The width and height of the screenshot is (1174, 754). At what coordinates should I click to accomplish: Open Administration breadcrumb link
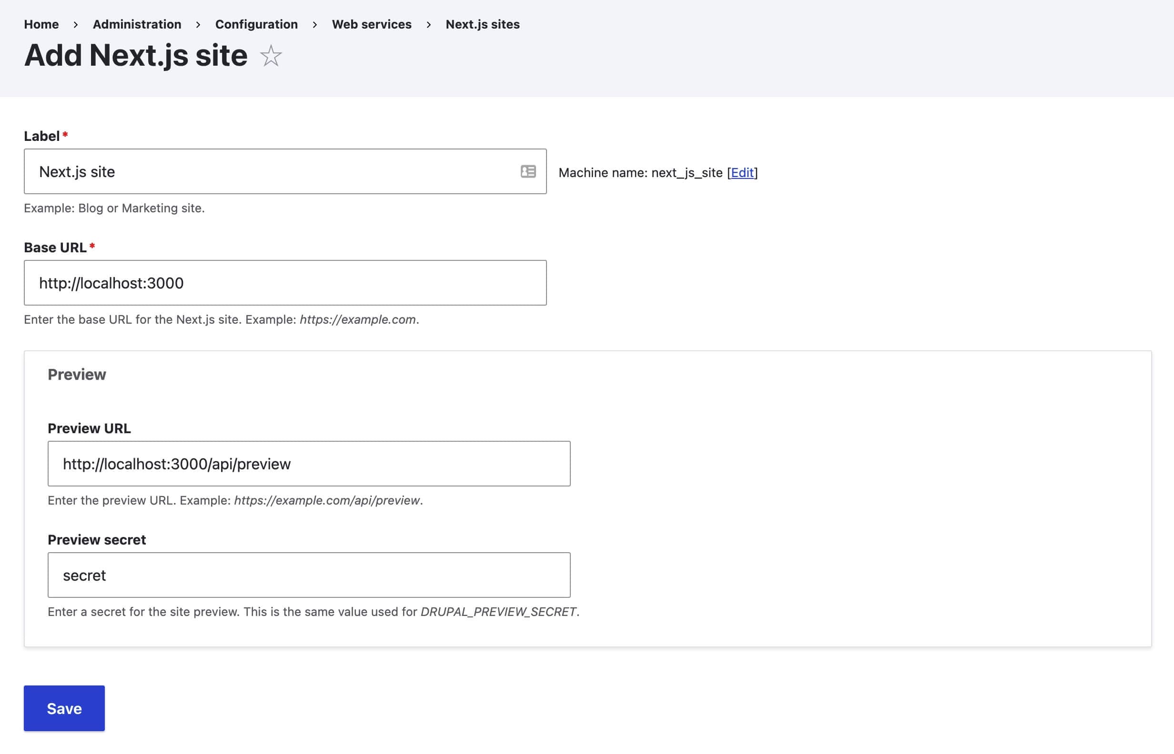click(137, 24)
